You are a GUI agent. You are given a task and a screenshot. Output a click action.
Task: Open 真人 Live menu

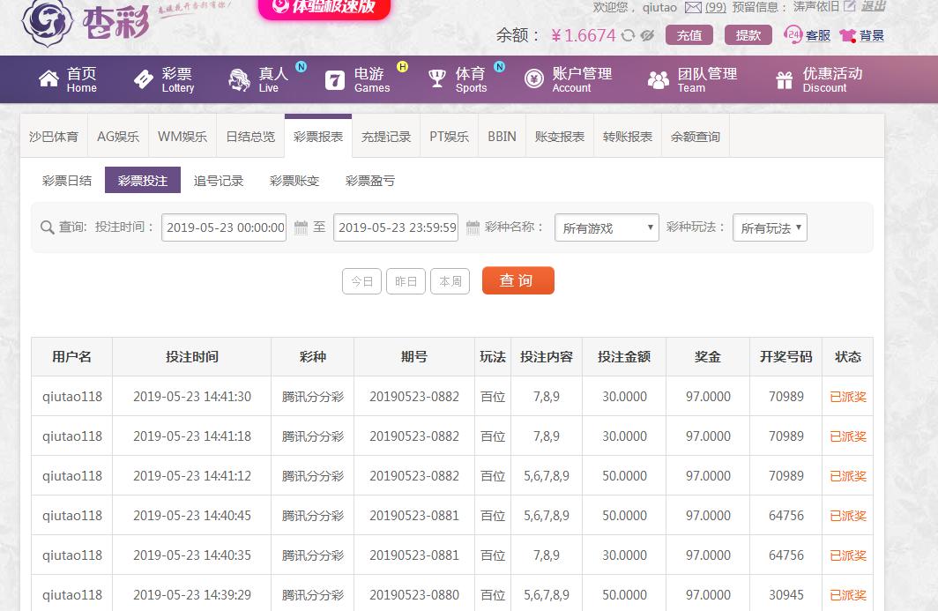(259, 79)
